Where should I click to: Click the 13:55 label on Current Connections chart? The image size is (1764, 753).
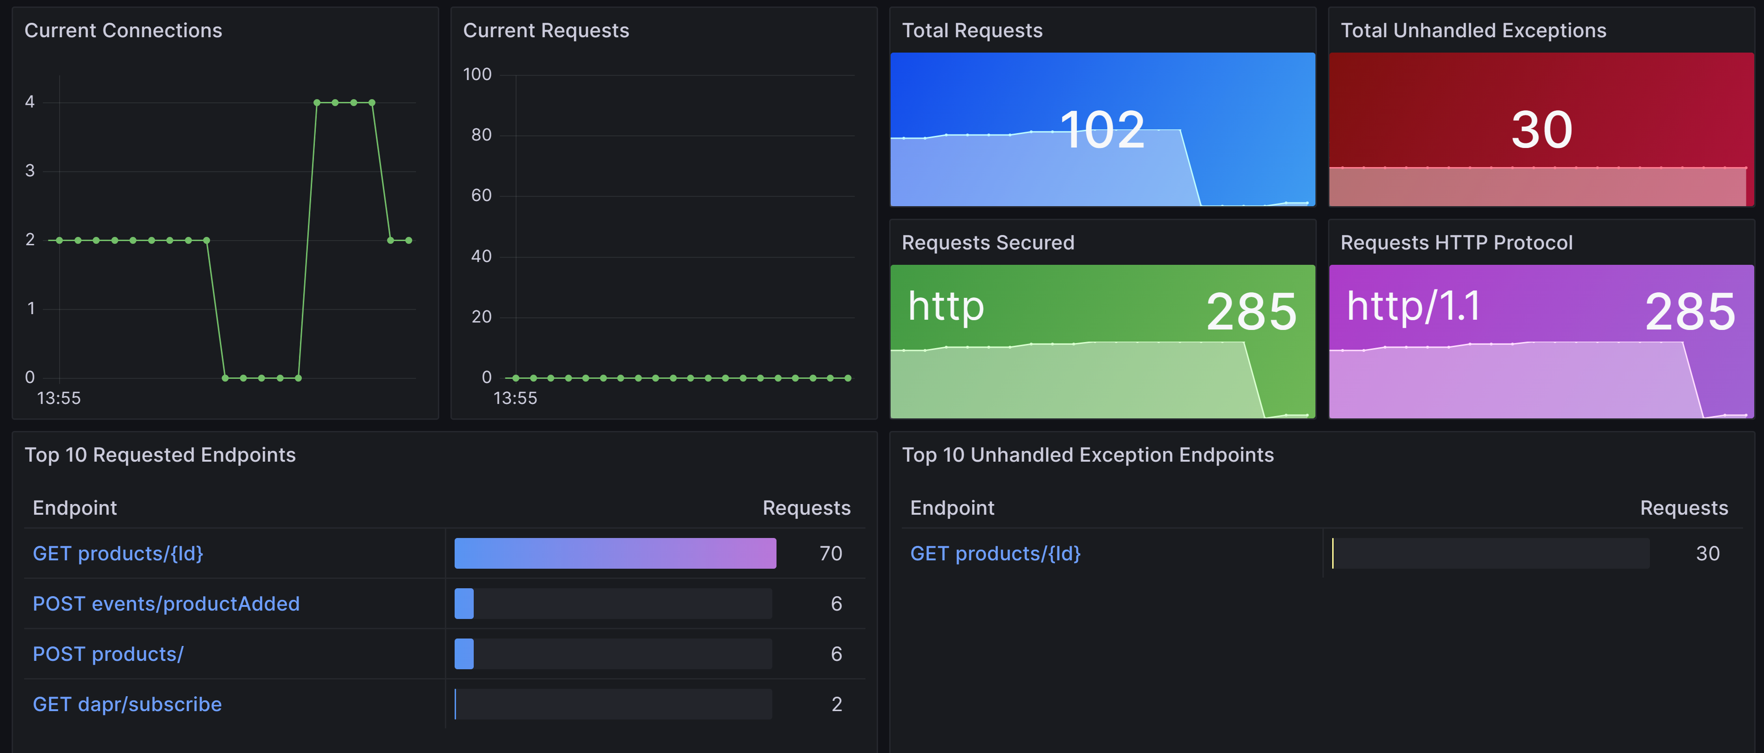(x=58, y=398)
